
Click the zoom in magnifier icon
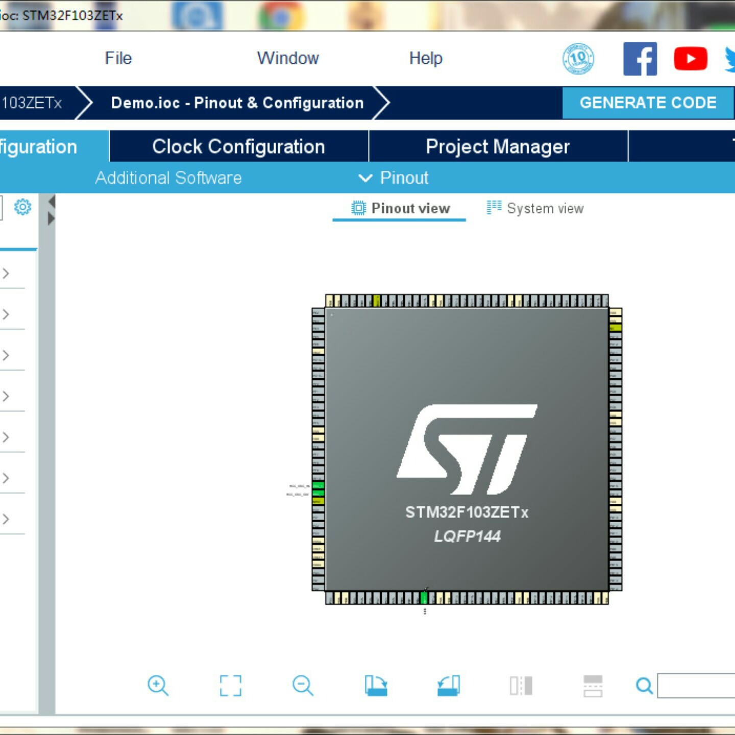tap(157, 685)
